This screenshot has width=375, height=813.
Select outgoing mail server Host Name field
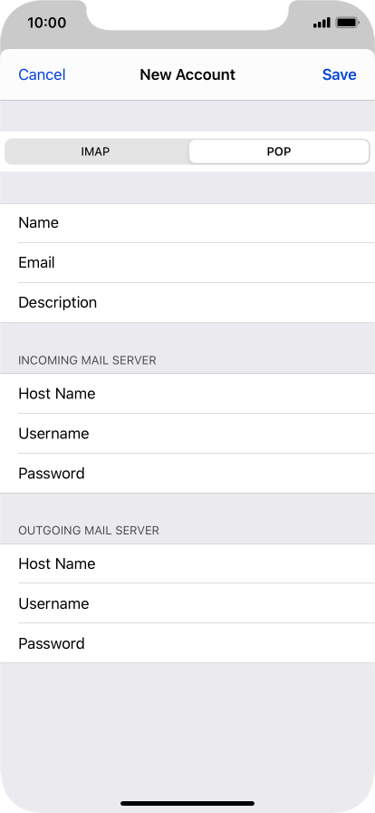187,563
